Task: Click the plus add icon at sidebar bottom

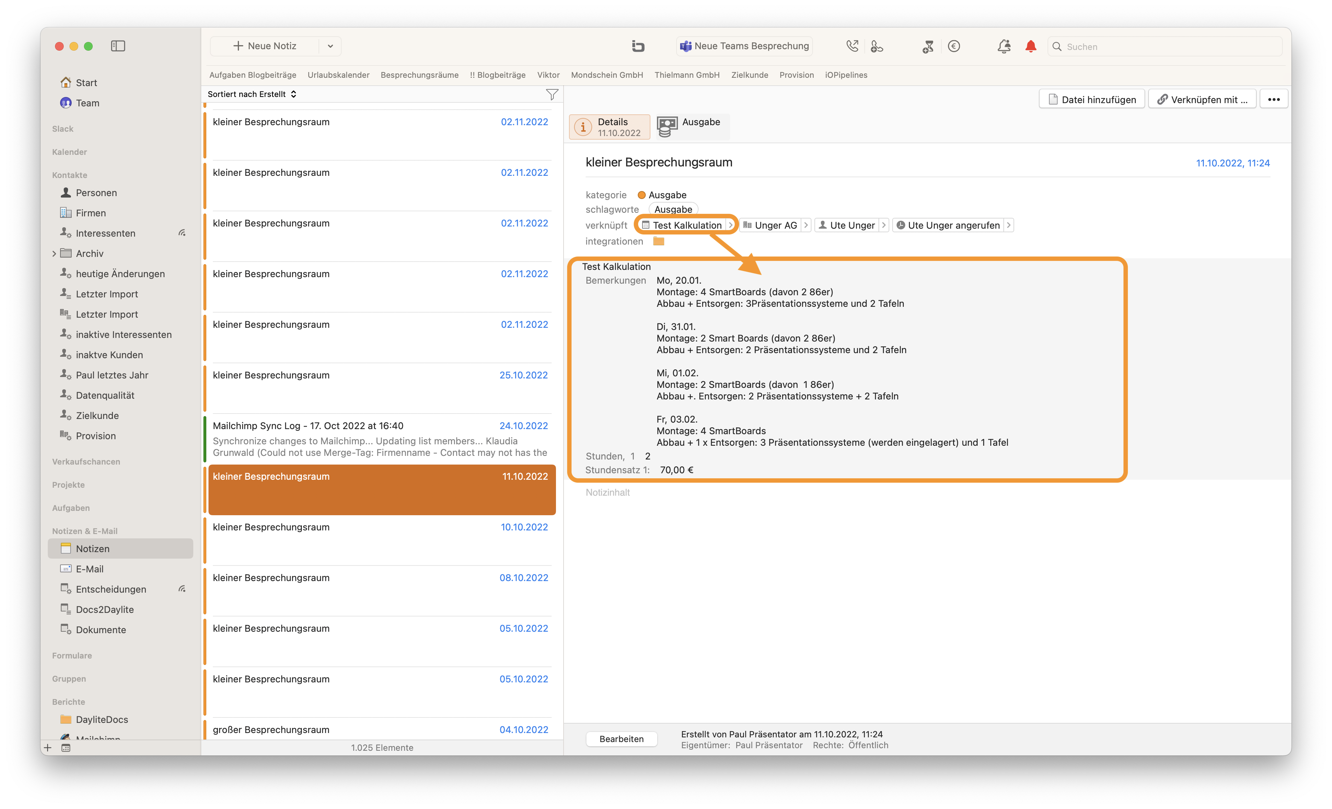Action: 47,748
